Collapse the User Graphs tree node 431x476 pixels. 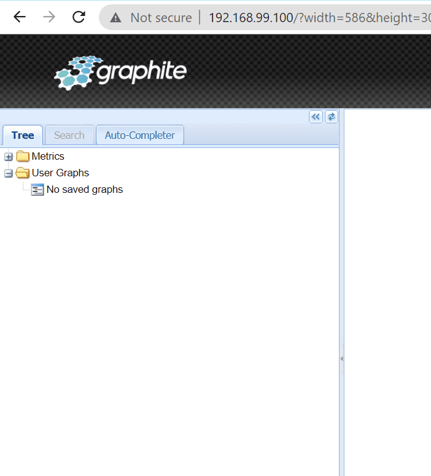(x=9, y=173)
